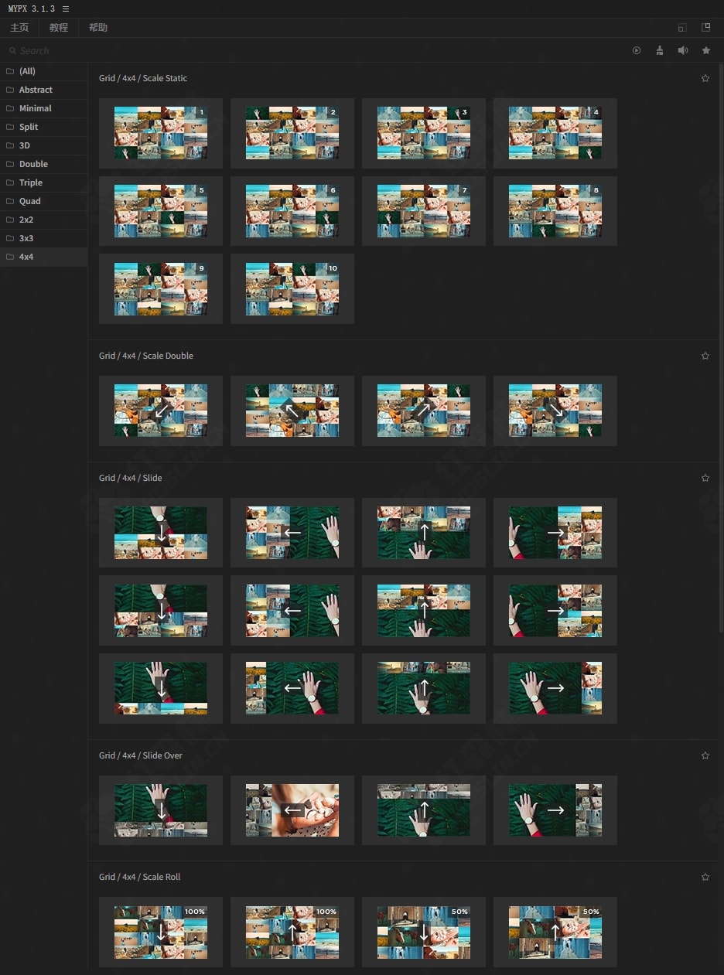724x975 pixels.
Task: Choose Scale Static preset number 9
Action: pyautogui.click(x=161, y=288)
